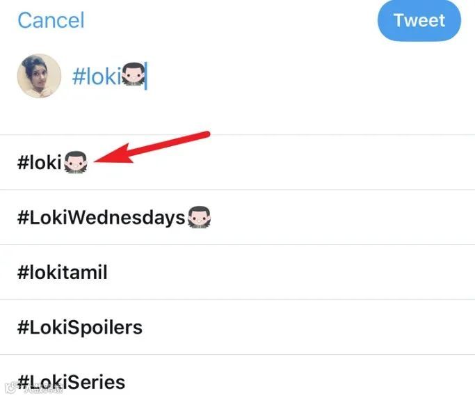This screenshot has height=398, width=475.
Task: Tap the blank space in the #lokitamil row
Action: [x=292, y=273]
